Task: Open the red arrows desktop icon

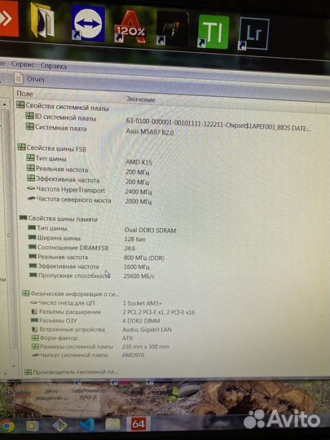Action: (9, 18)
